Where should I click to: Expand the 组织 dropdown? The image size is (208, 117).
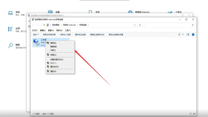(36, 35)
